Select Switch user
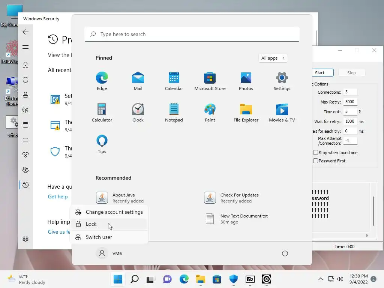The image size is (384, 288). point(109,237)
